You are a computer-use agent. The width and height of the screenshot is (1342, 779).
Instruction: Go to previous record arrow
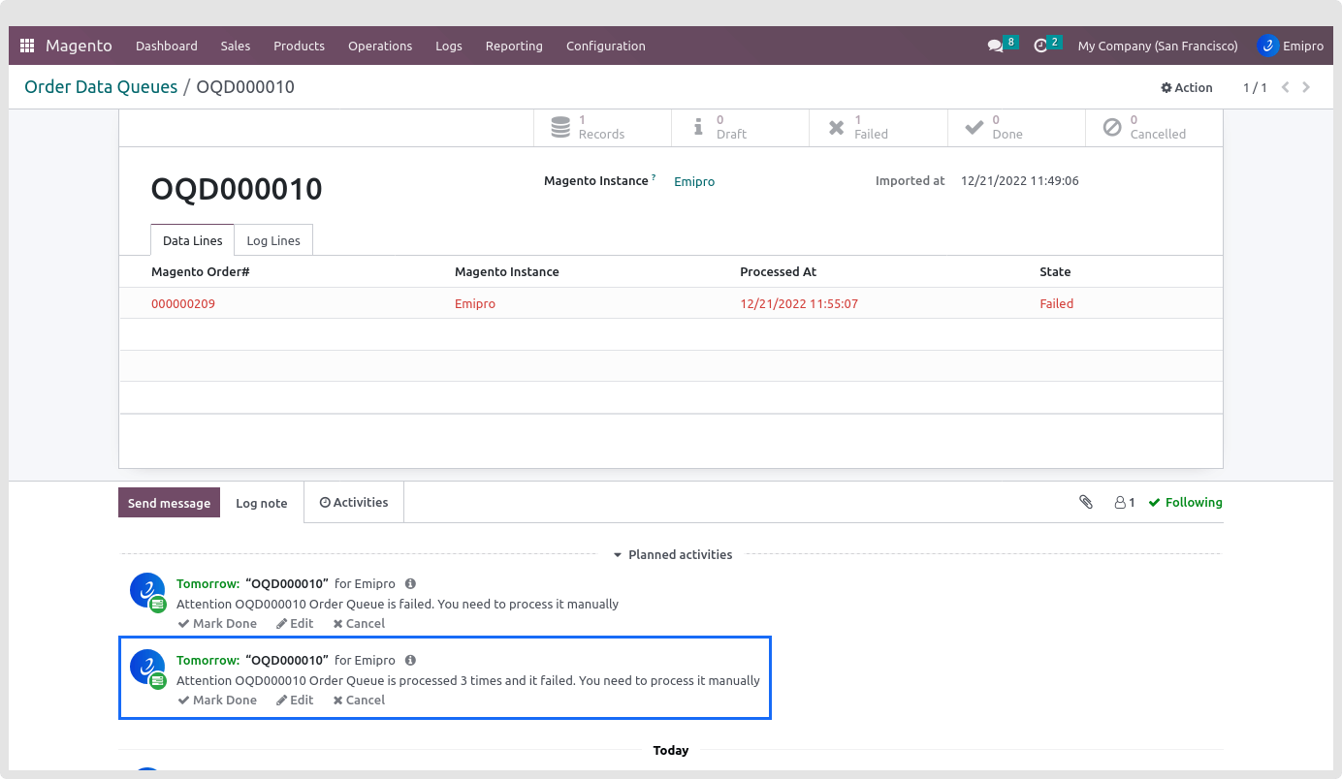[x=1286, y=87]
